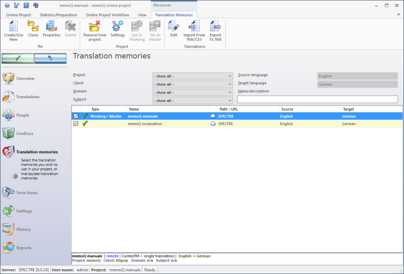
Task: Select the Translation memories sidebar icon
Action: (9, 152)
